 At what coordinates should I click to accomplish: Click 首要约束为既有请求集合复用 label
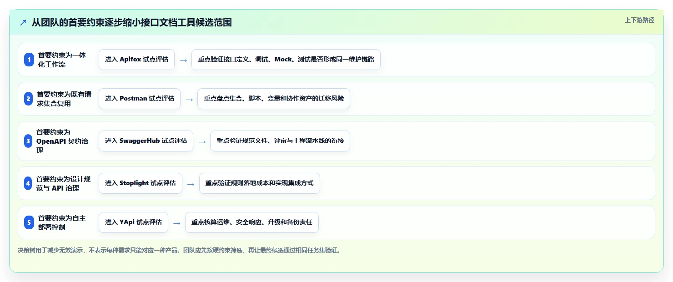click(64, 99)
